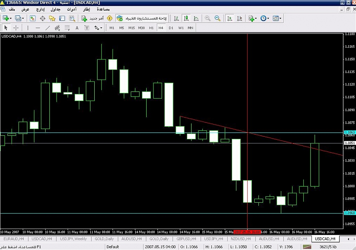The image size is (356, 250).
Task: Open the جداول (Charts) menu
Action: pos(56,9)
